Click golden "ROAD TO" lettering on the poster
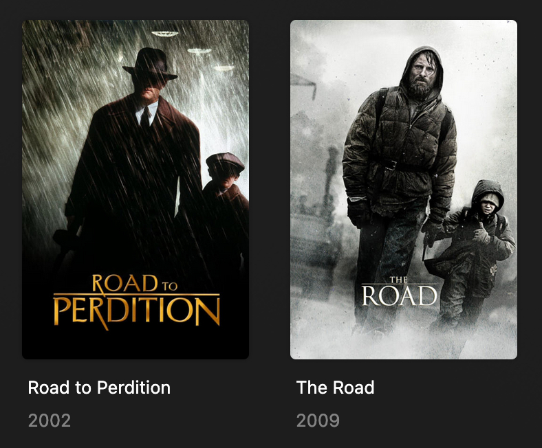Image resolution: width=542 pixels, height=448 pixels. pos(134,283)
